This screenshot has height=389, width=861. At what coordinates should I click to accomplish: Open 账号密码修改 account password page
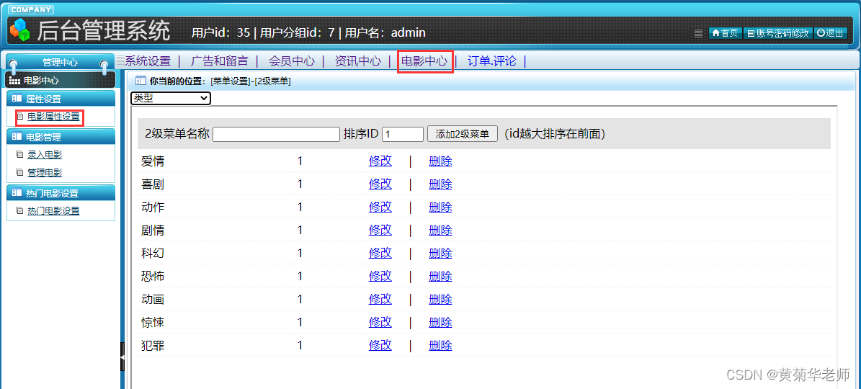click(777, 33)
